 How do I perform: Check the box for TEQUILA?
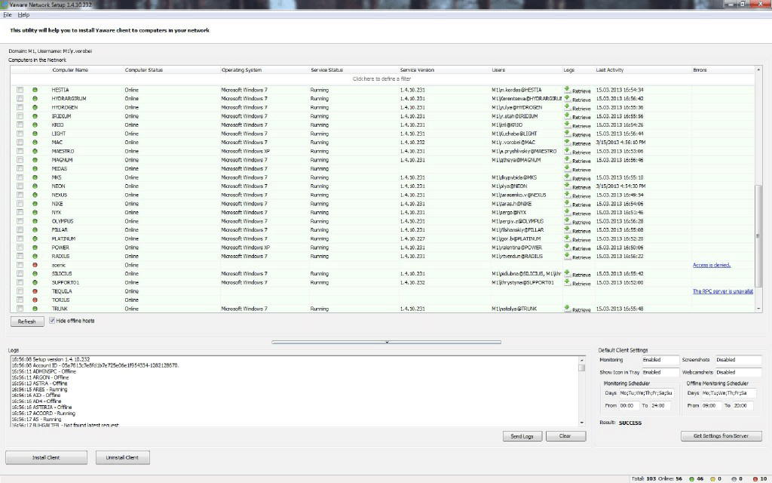coord(20,291)
